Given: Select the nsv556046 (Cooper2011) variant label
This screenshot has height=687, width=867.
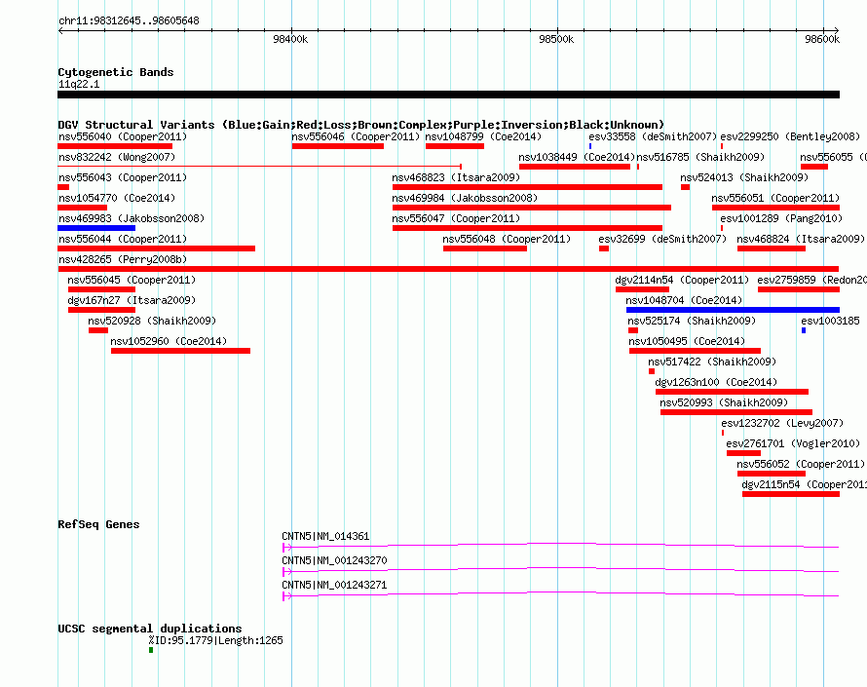Looking at the screenshot, I should click(x=356, y=136).
